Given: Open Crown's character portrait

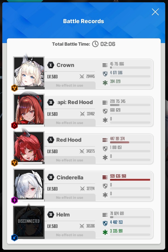Looking at the screenshot, I should point(29,72).
